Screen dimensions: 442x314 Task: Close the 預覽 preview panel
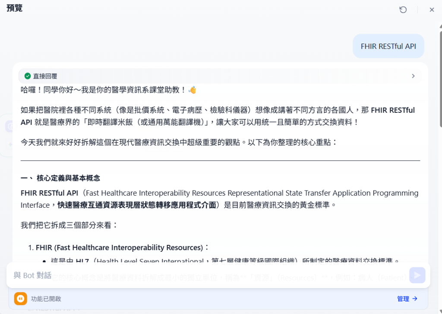pyautogui.click(x=432, y=10)
